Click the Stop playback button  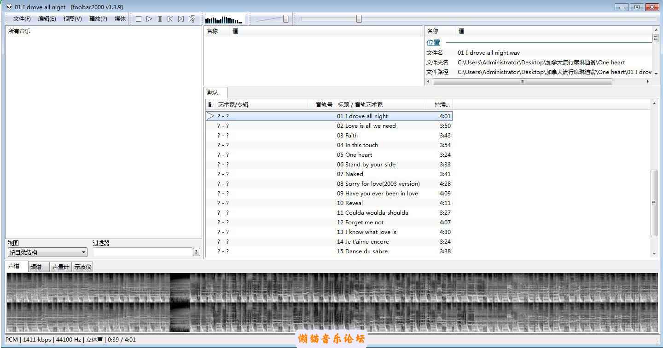tap(139, 19)
